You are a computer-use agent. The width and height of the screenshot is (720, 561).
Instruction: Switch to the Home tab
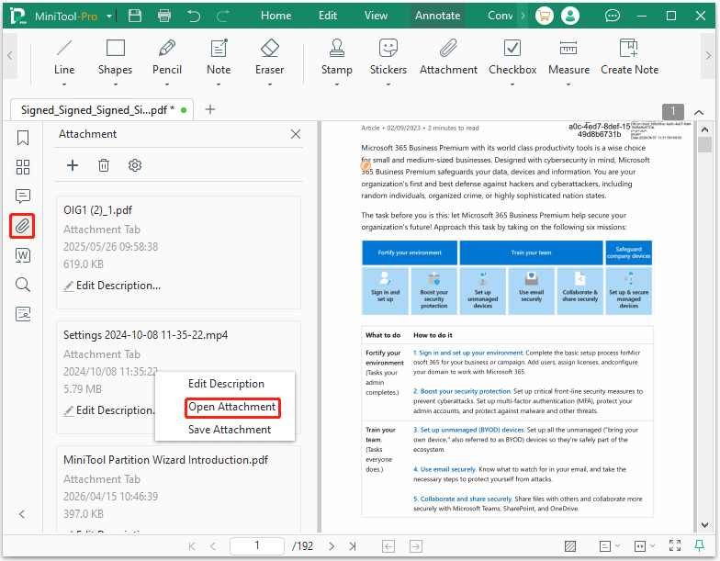(x=276, y=16)
